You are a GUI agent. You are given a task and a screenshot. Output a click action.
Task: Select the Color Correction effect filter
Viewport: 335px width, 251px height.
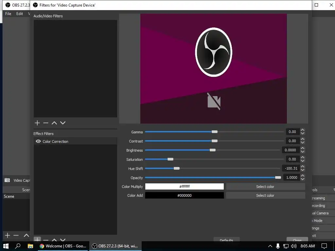pyautogui.click(x=75, y=141)
